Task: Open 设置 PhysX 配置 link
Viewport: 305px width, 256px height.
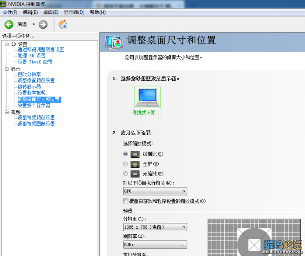Action: (35, 62)
